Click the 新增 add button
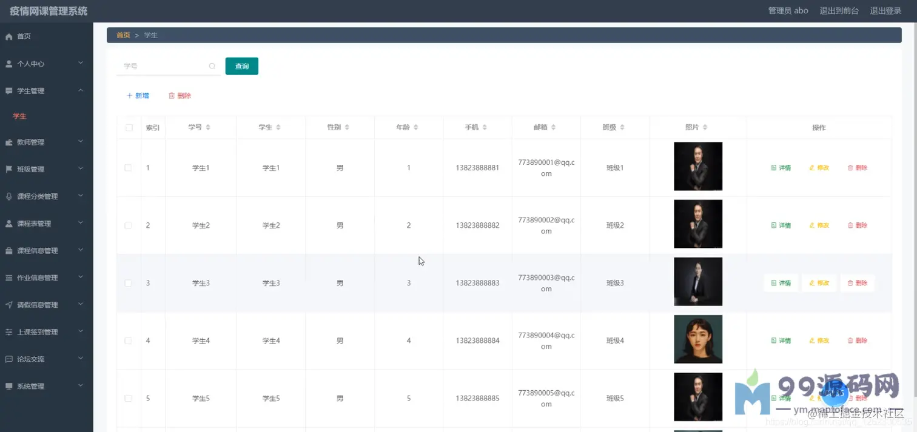 coord(138,96)
